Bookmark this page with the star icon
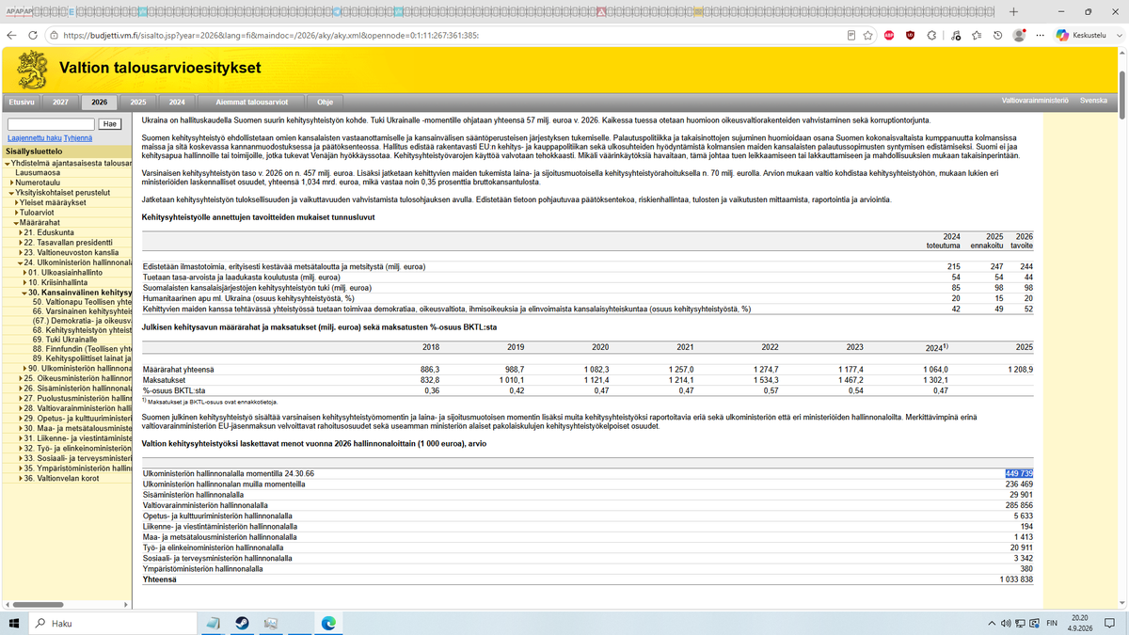The height and width of the screenshot is (635, 1129). coord(869,35)
